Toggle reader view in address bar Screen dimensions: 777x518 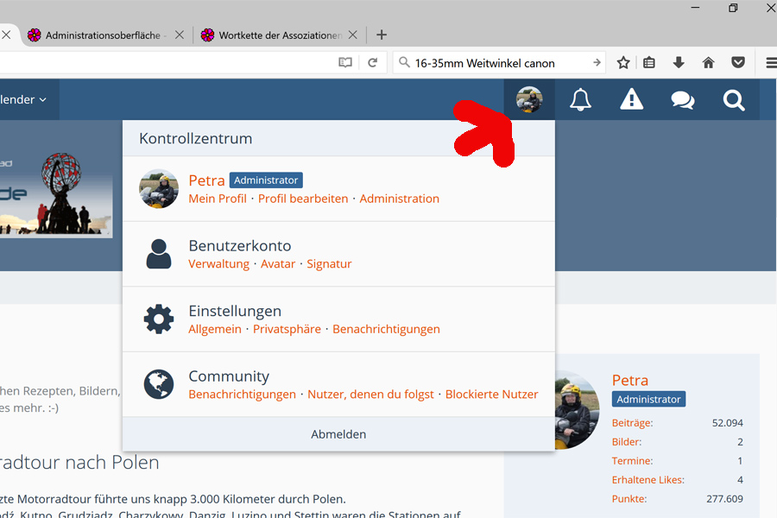tap(345, 63)
